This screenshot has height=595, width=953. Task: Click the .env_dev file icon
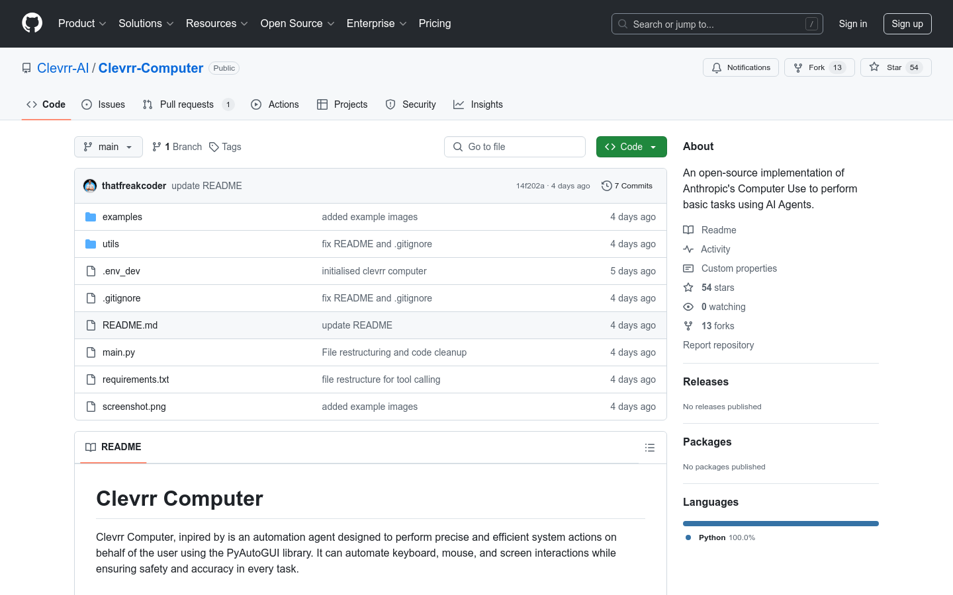(x=91, y=271)
